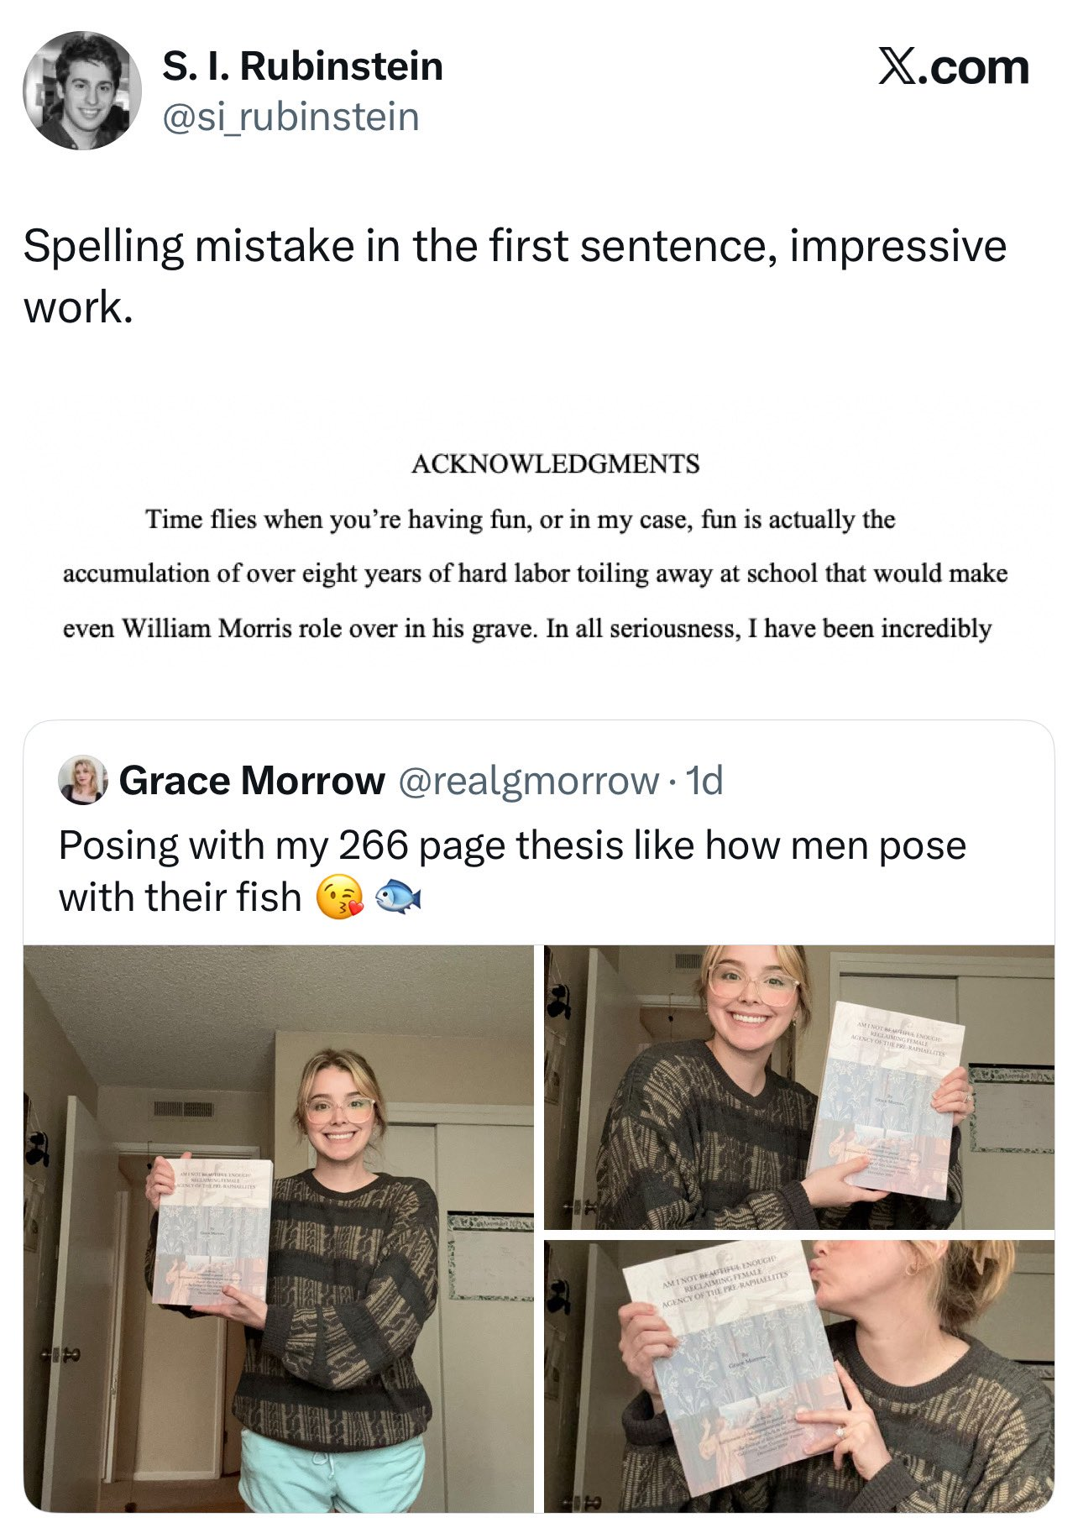
Task: Open Grace Morrow's small avatar
Action: pyautogui.click(x=82, y=780)
